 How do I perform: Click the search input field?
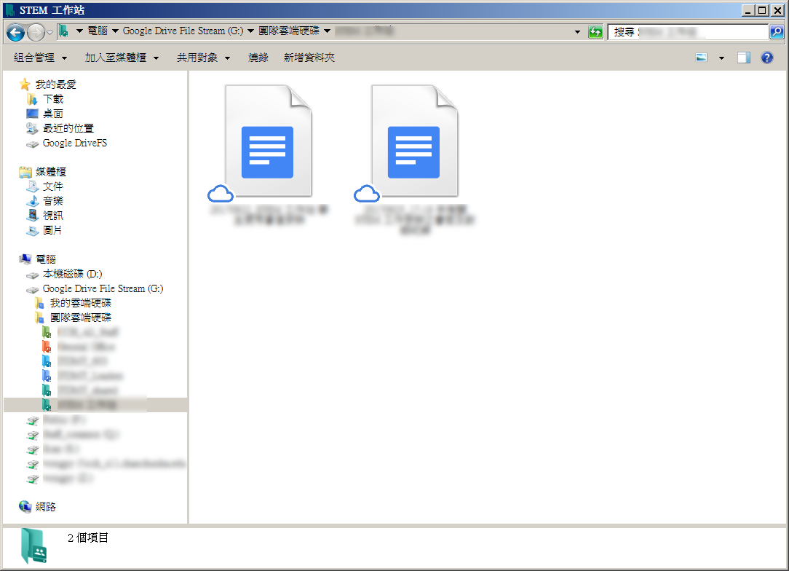(688, 32)
